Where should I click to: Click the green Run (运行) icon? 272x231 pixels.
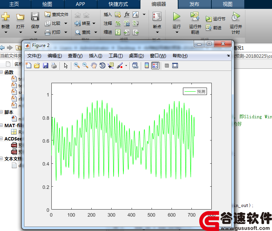pyautogui.click(x=177, y=17)
